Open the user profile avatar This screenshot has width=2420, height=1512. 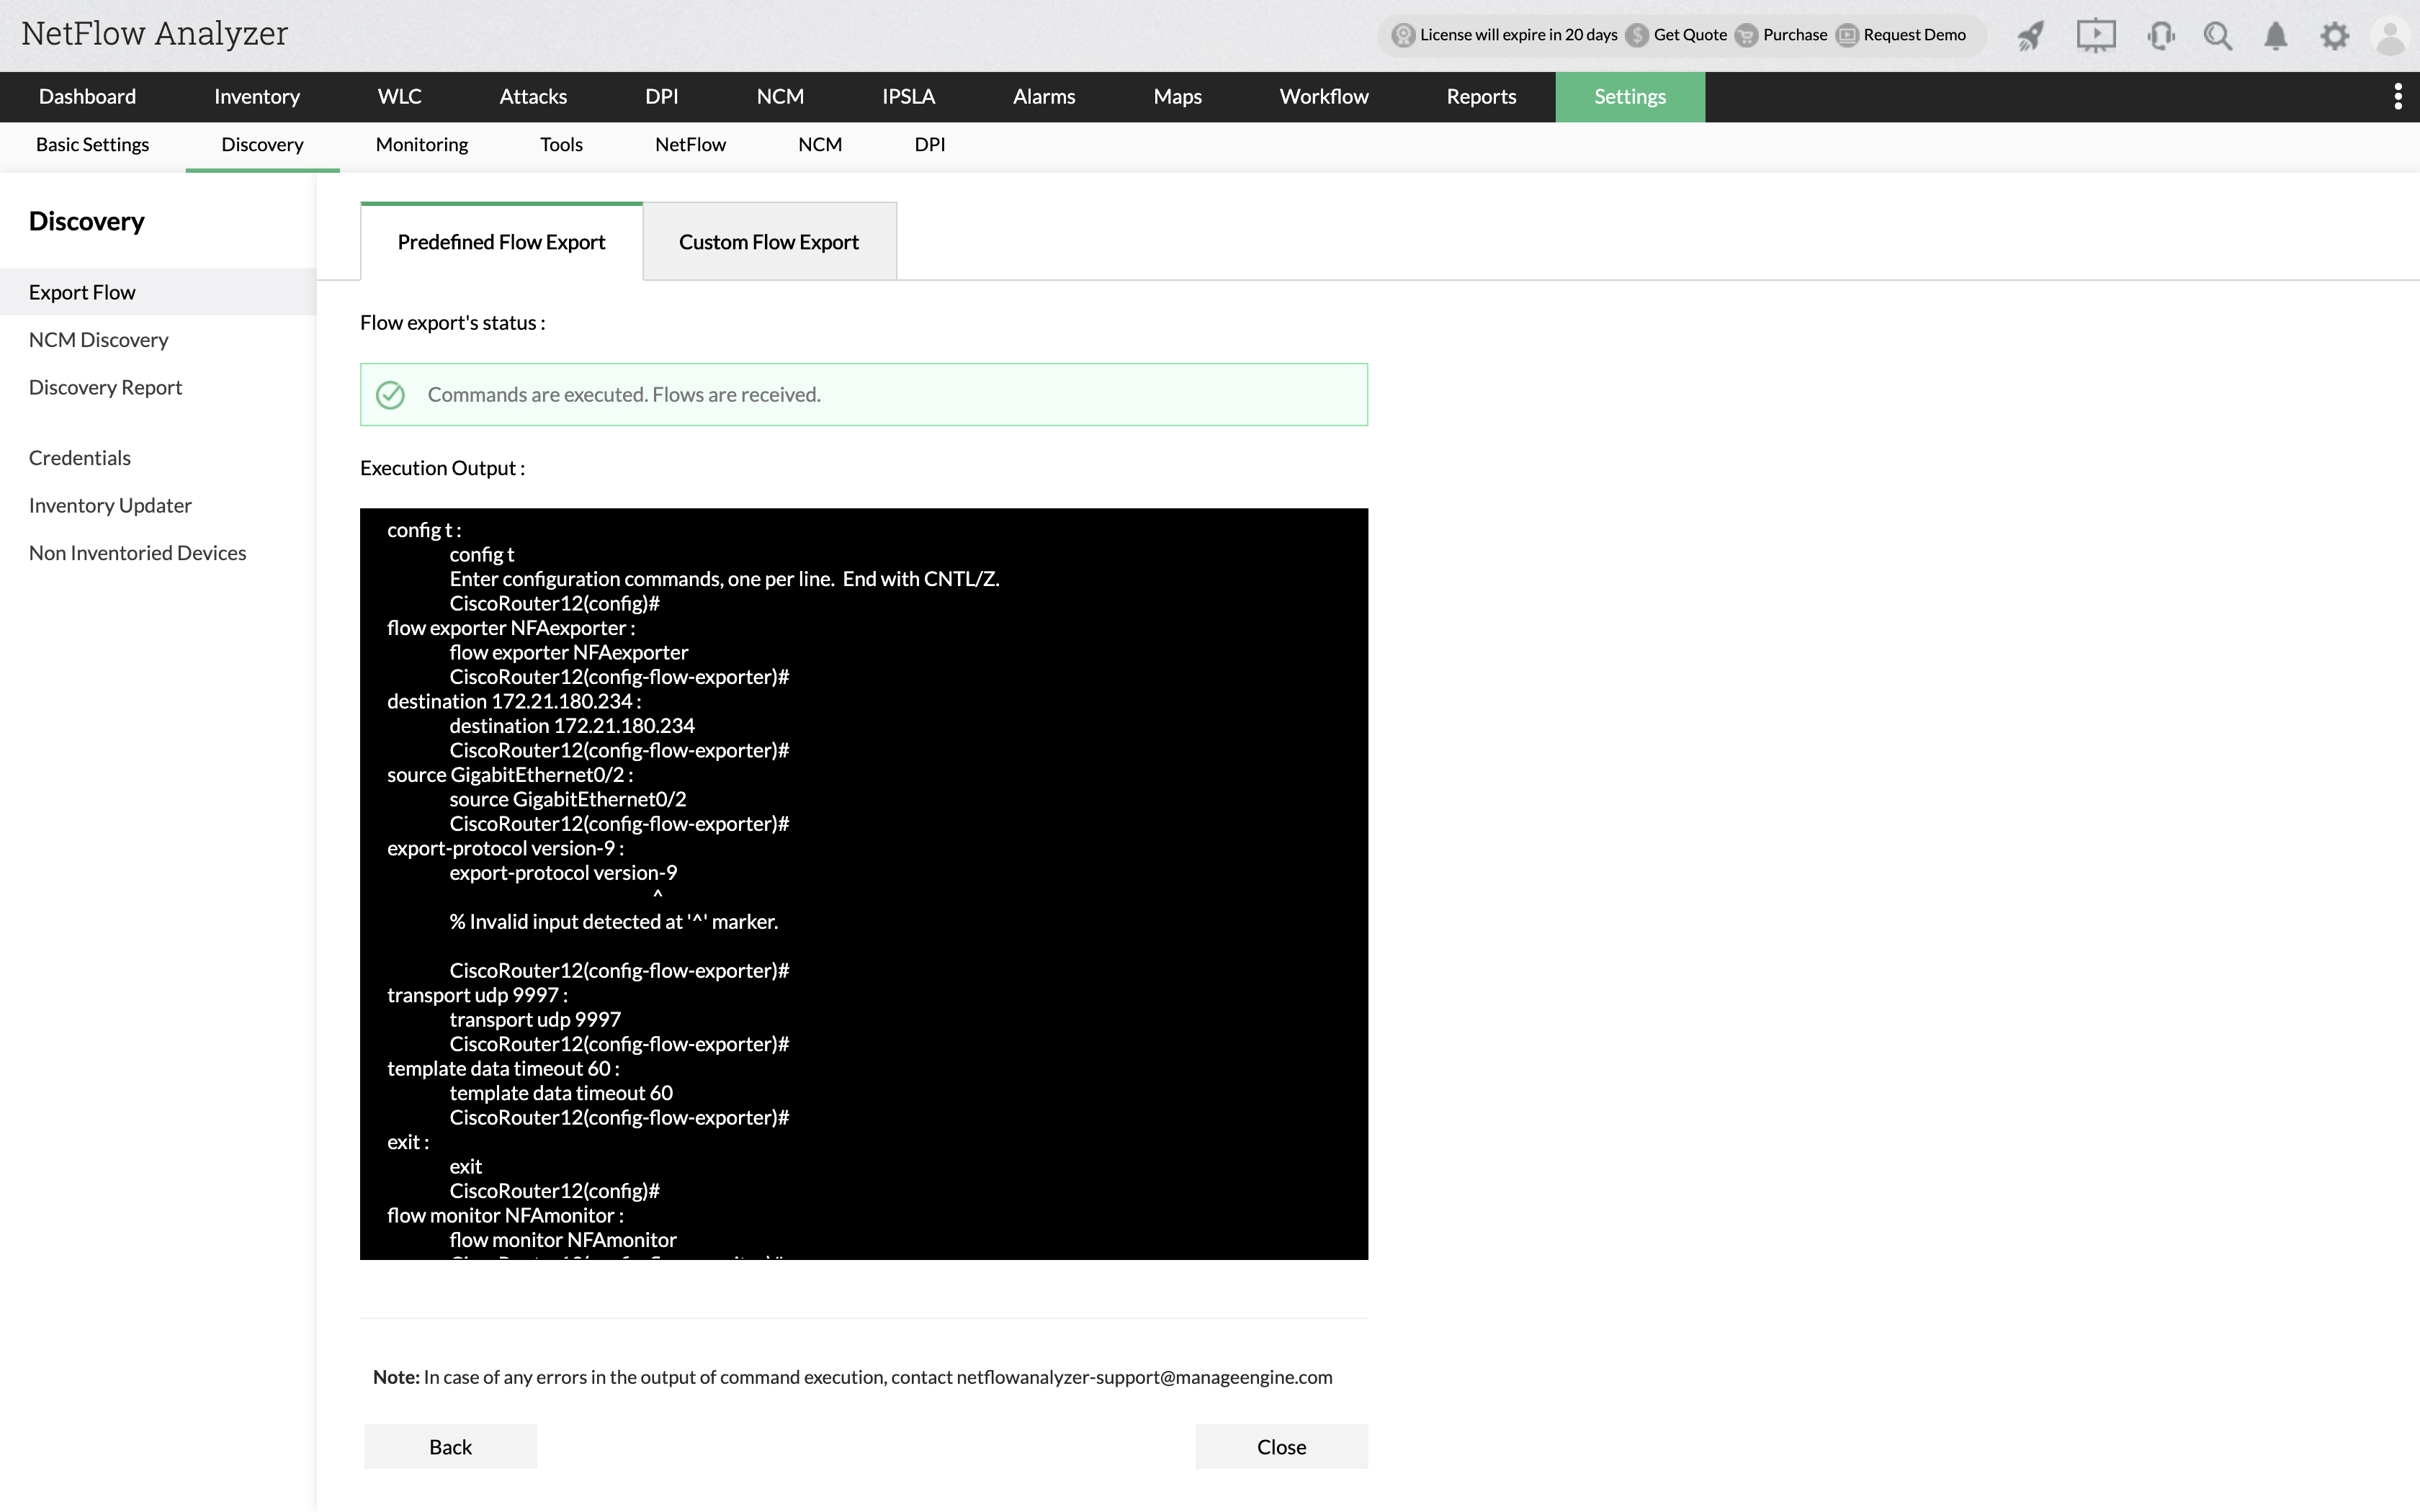(2390, 36)
